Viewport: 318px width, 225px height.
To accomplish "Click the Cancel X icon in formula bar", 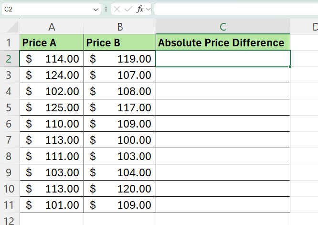I will (x=117, y=9).
